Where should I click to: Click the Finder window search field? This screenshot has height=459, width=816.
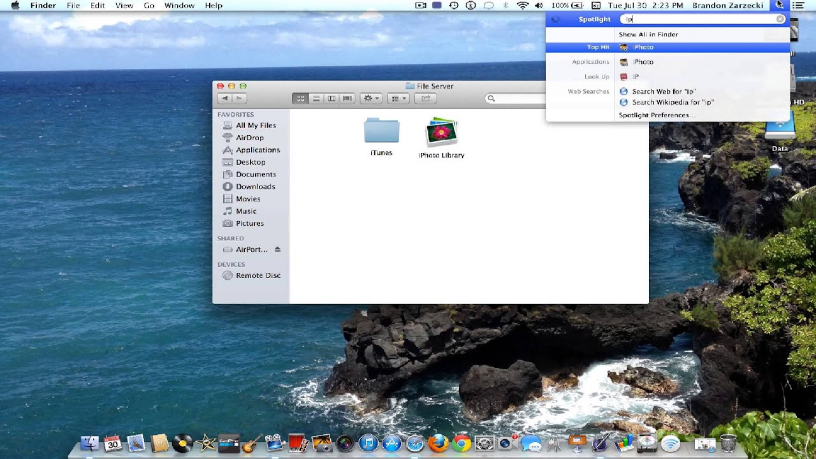tap(516, 98)
